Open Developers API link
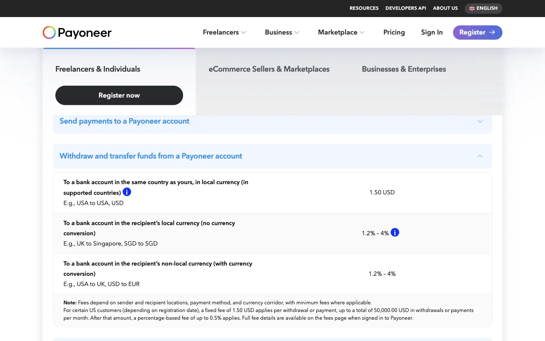Image resolution: width=545 pixels, height=341 pixels. (x=406, y=8)
